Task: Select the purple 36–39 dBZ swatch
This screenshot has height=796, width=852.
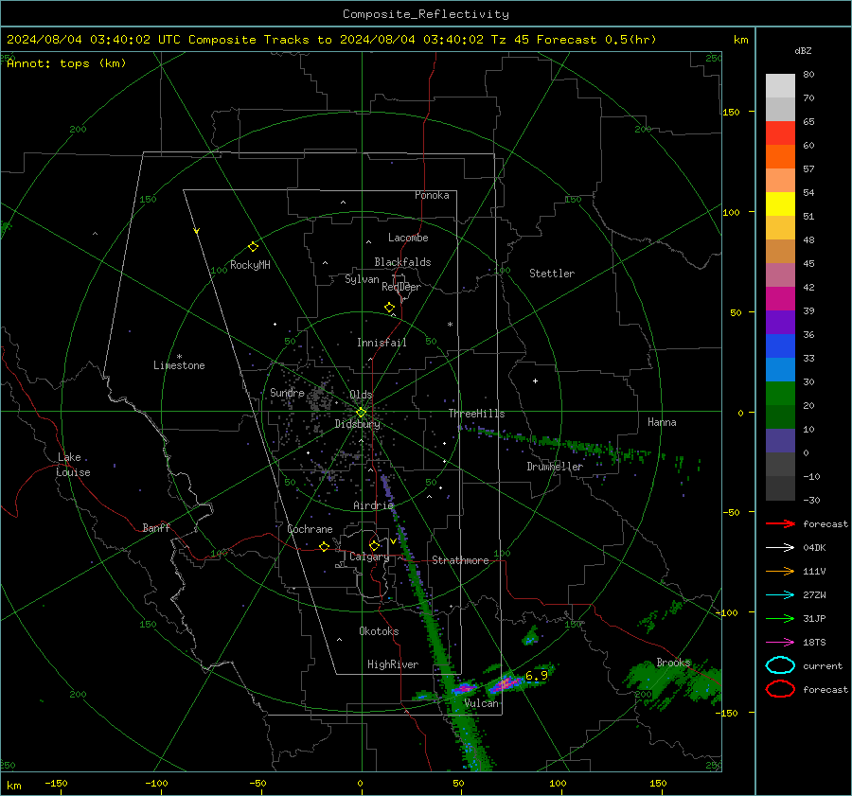Action: coord(780,323)
